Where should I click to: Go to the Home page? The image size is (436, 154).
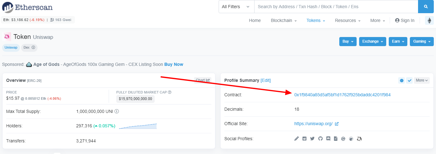[255, 20]
